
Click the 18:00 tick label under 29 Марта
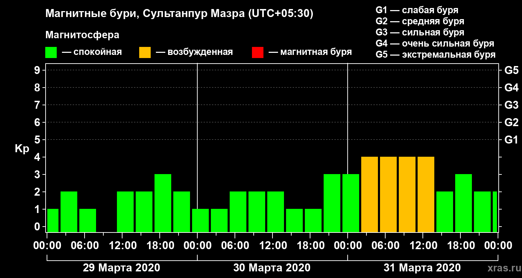tap(160, 245)
